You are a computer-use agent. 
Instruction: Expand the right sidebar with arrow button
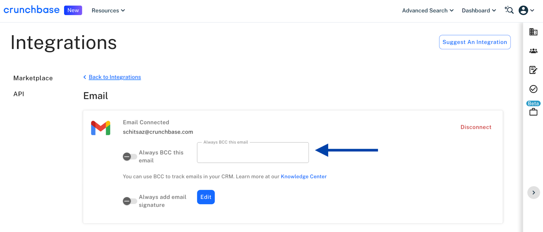(x=533, y=193)
